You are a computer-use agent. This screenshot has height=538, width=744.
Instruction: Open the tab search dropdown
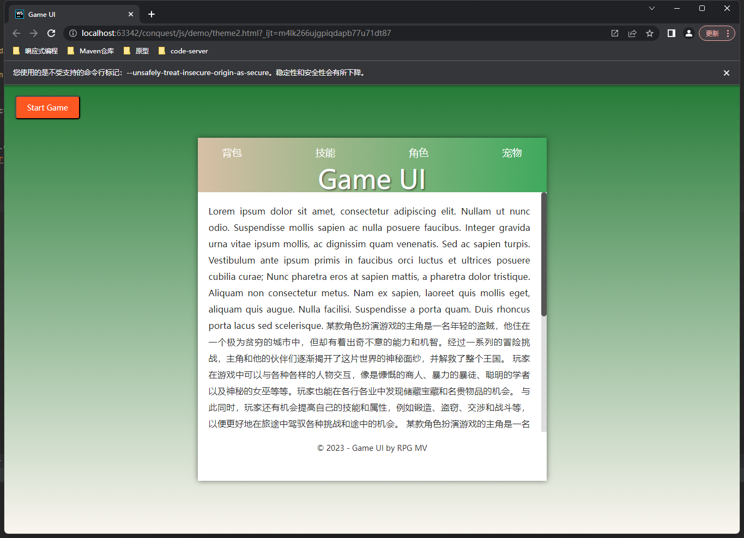point(652,8)
